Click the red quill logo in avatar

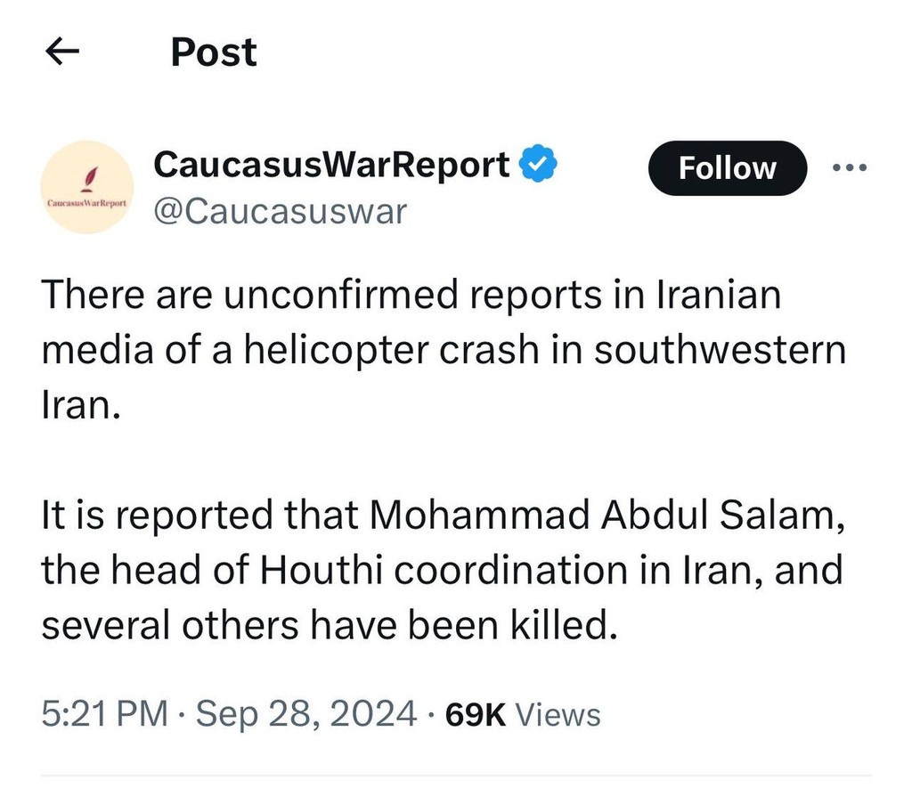click(87, 179)
